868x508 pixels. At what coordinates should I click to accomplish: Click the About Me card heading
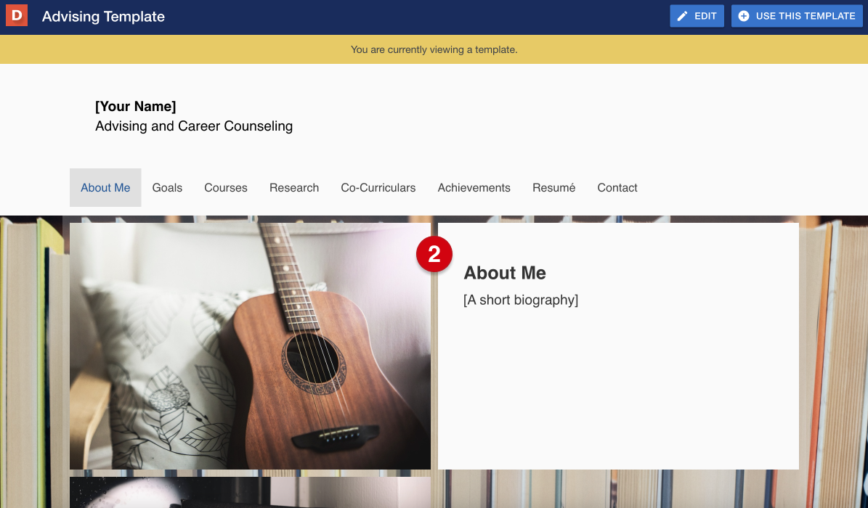point(505,273)
